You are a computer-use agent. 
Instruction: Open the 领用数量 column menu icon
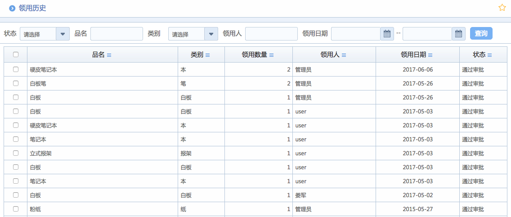(272, 55)
